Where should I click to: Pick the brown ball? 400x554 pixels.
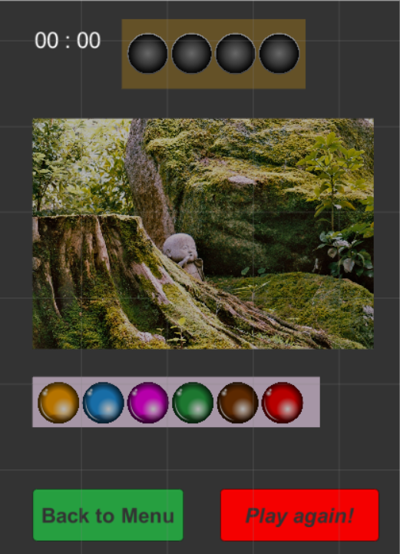237,403
